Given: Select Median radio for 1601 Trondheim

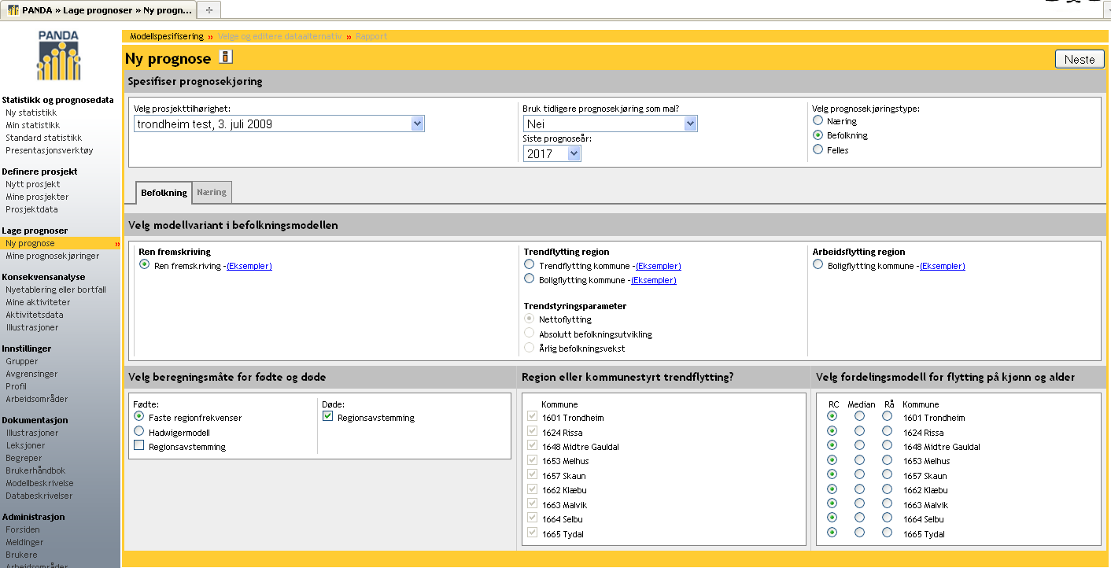Looking at the screenshot, I should (860, 416).
